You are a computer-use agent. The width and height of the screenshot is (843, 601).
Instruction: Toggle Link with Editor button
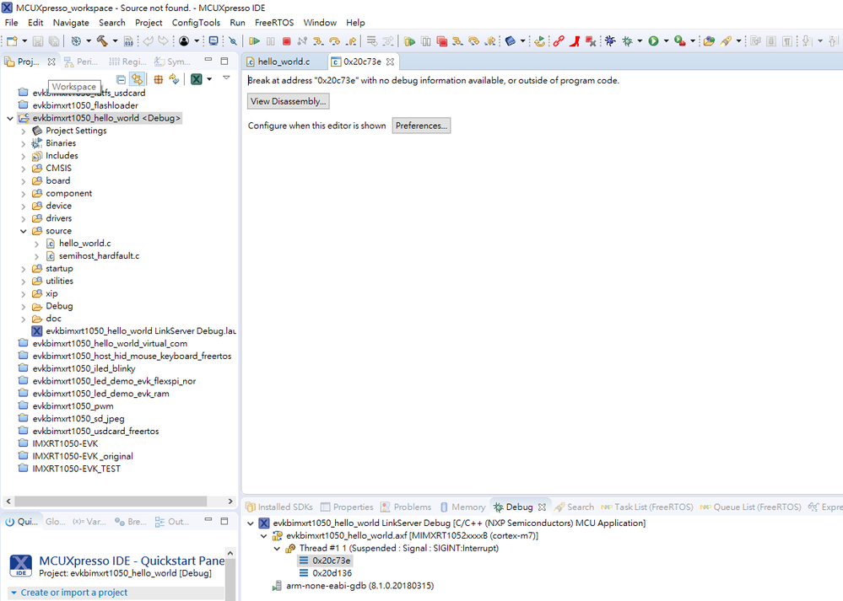[137, 79]
